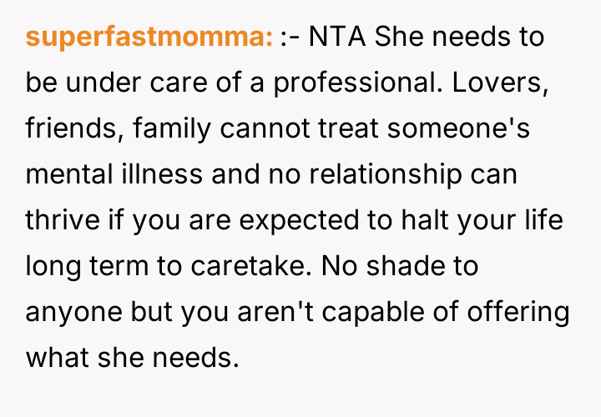Click the phrase "mental illness"

point(114,176)
